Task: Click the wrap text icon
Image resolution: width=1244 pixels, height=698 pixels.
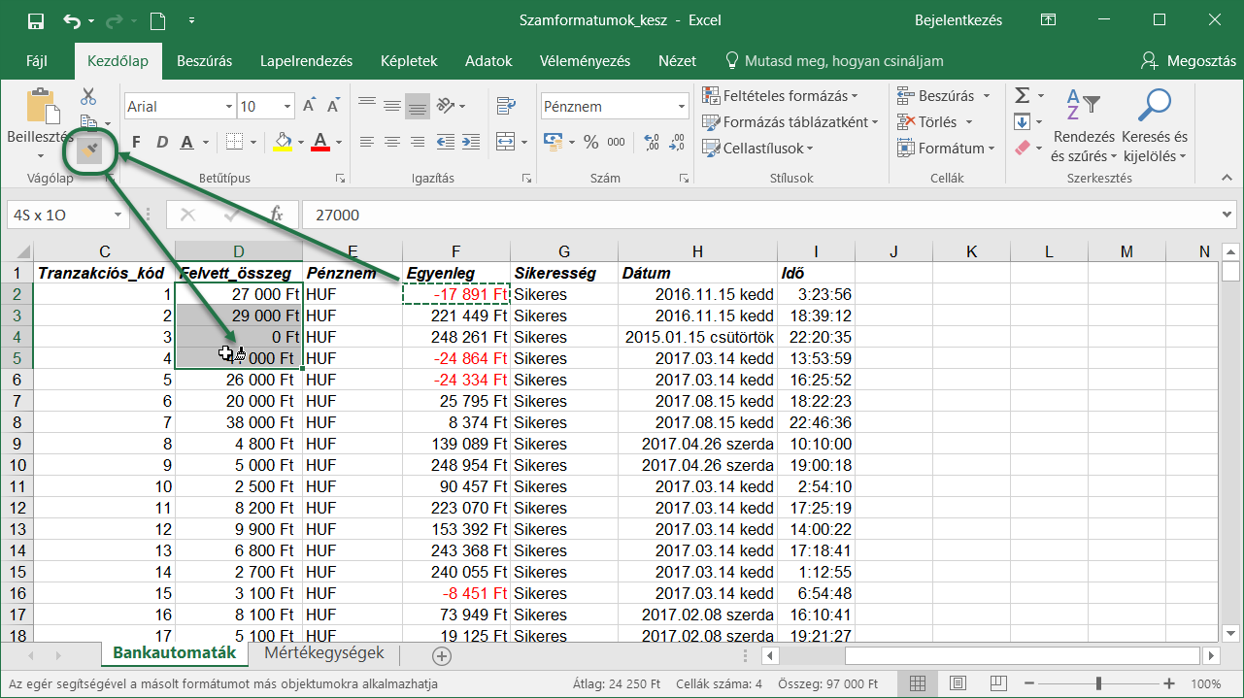Action: [x=506, y=106]
